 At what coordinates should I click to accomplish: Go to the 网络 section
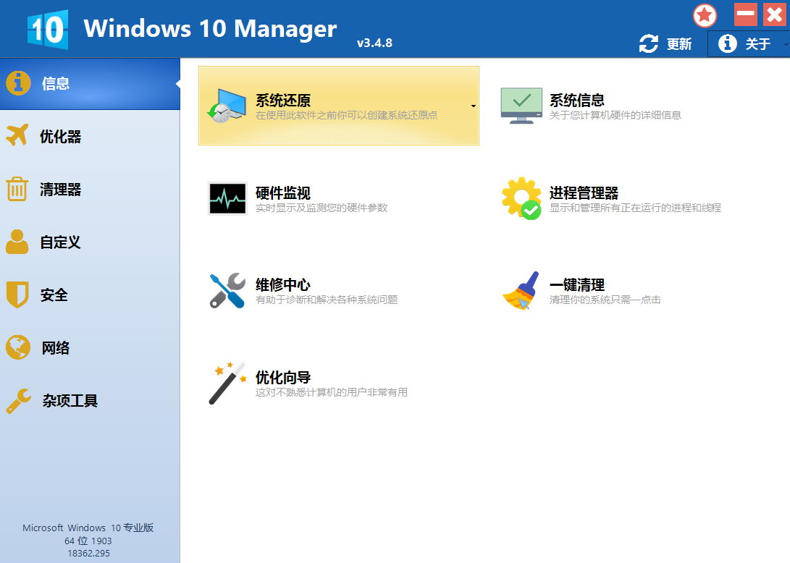pyautogui.click(x=91, y=348)
